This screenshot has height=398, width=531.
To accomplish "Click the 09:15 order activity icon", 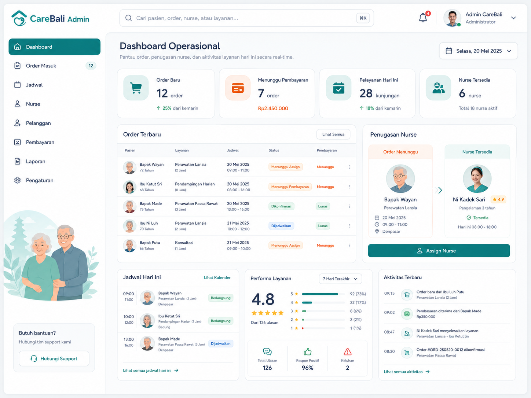I will 407,295.
